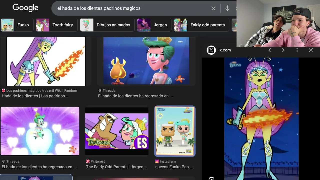Click the X logo in preview panel
The image size is (320, 180).
point(211,50)
